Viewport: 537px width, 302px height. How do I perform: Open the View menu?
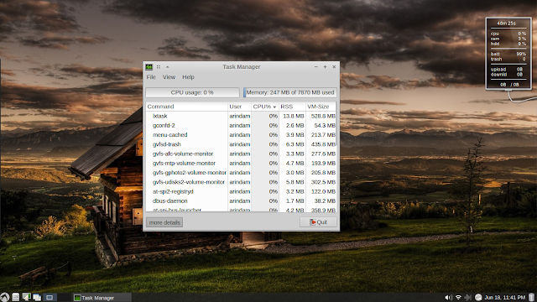coord(169,77)
